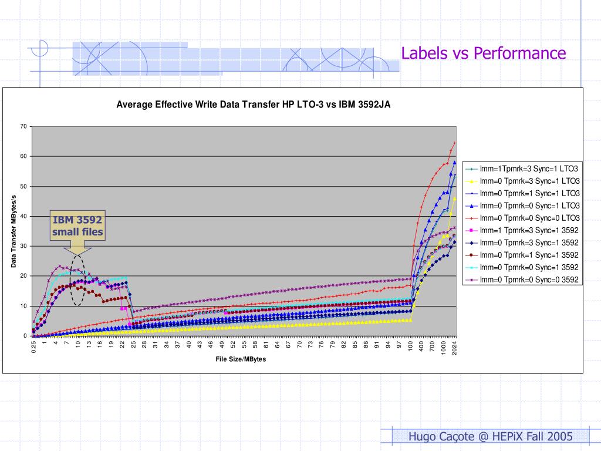Image resolution: width=601 pixels, height=451 pixels.
Task: Click the footer 'Hugo Caçote @ HEPiX Fall 2005'
Action: pos(490,436)
